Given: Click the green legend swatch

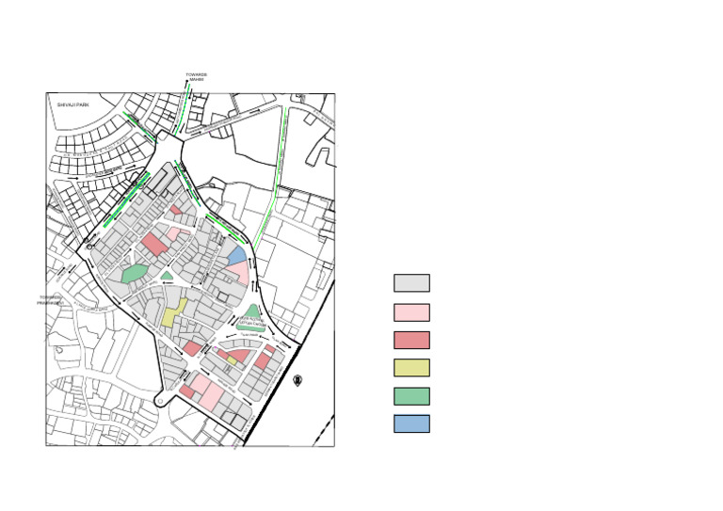Looking at the screenshot, I should coord(411,396).
